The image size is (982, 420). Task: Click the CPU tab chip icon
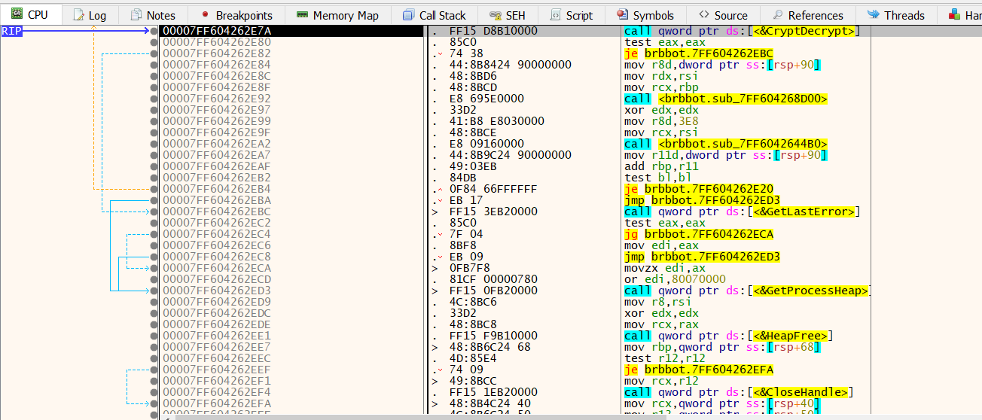point(17,14)
